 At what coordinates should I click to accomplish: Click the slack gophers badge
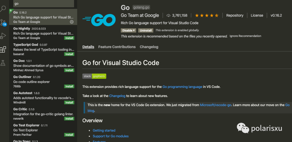coord(94,76)
